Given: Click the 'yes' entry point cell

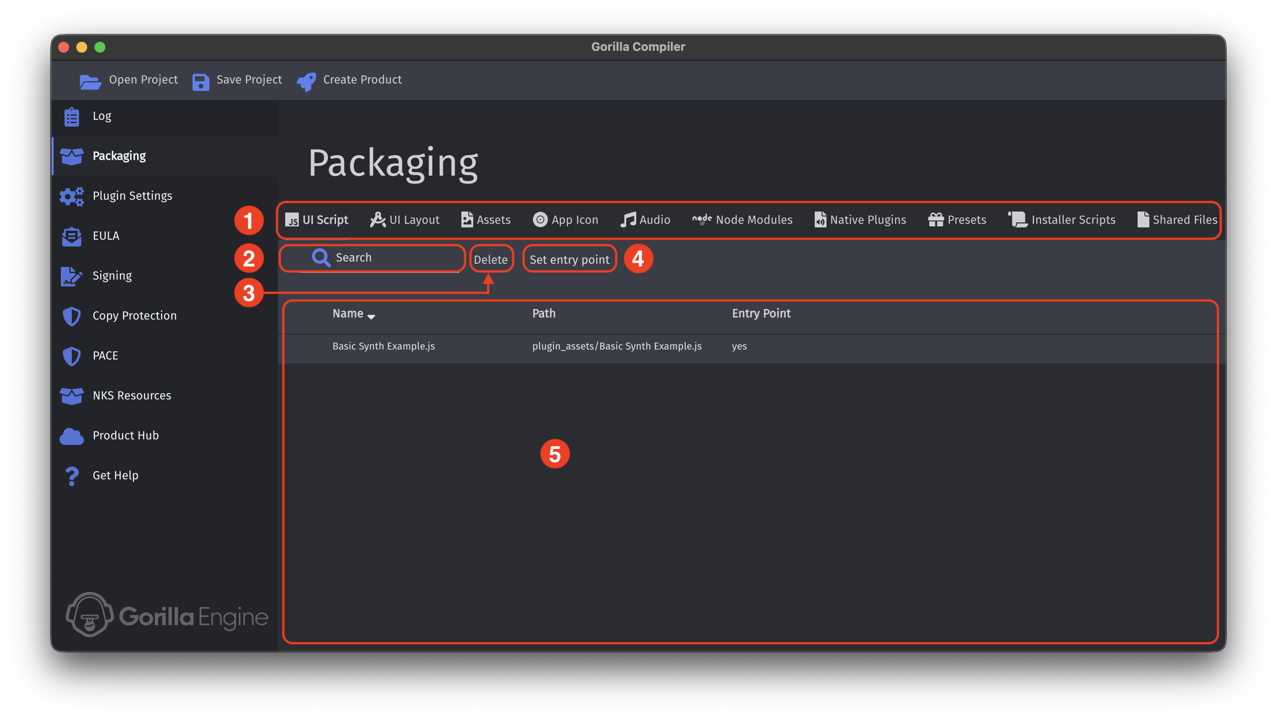Looking at the screenshot, I should (x=739, y=346).
